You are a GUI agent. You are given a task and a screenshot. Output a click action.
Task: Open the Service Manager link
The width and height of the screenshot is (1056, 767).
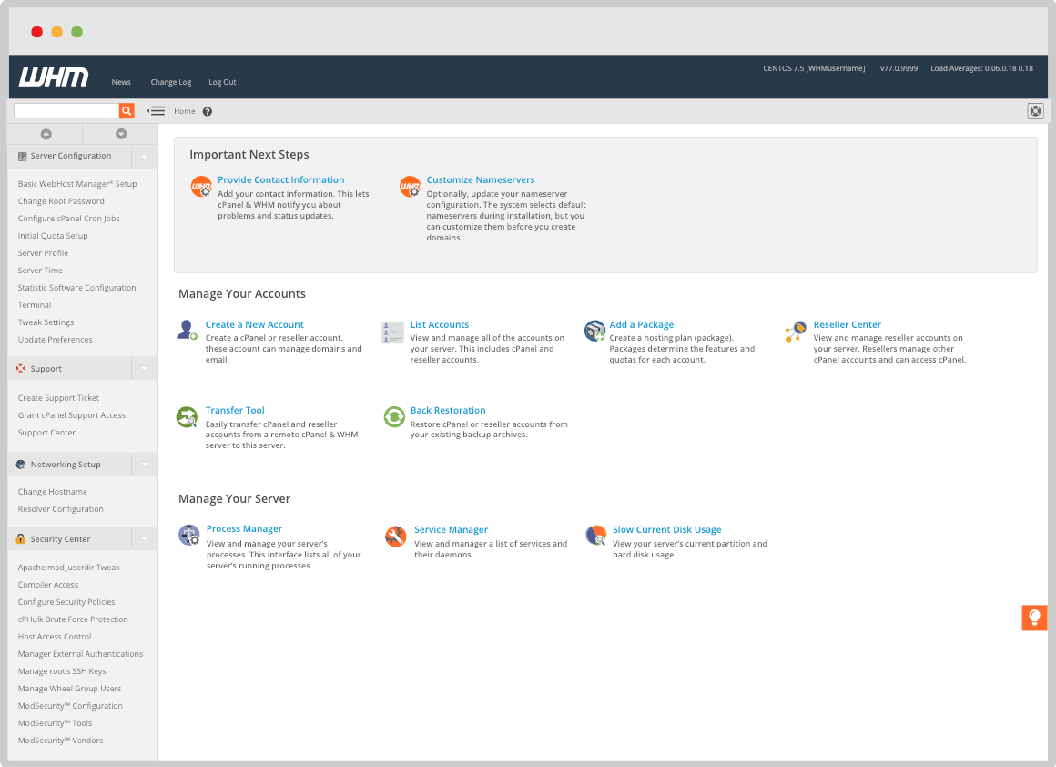(452, 530)
